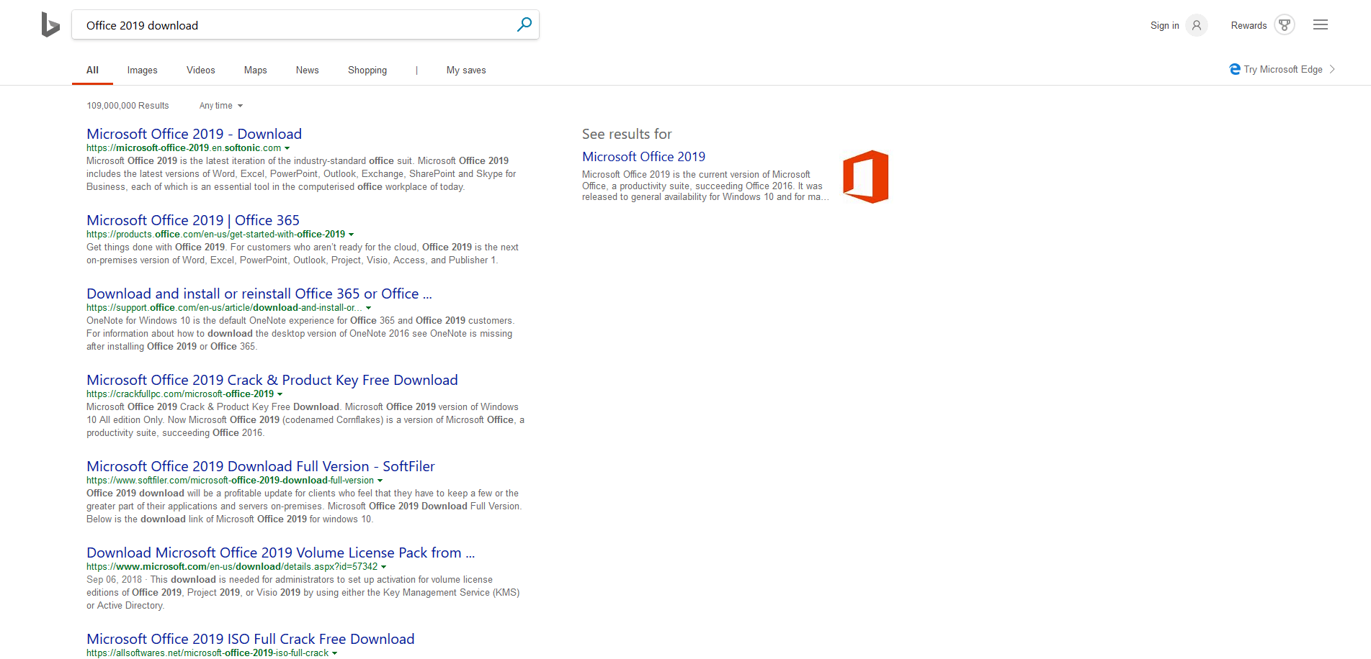Open Microsoft Office 2019 | Office 365 result
The height and width of the screenshot is (659, 1371).
[193, 220]
